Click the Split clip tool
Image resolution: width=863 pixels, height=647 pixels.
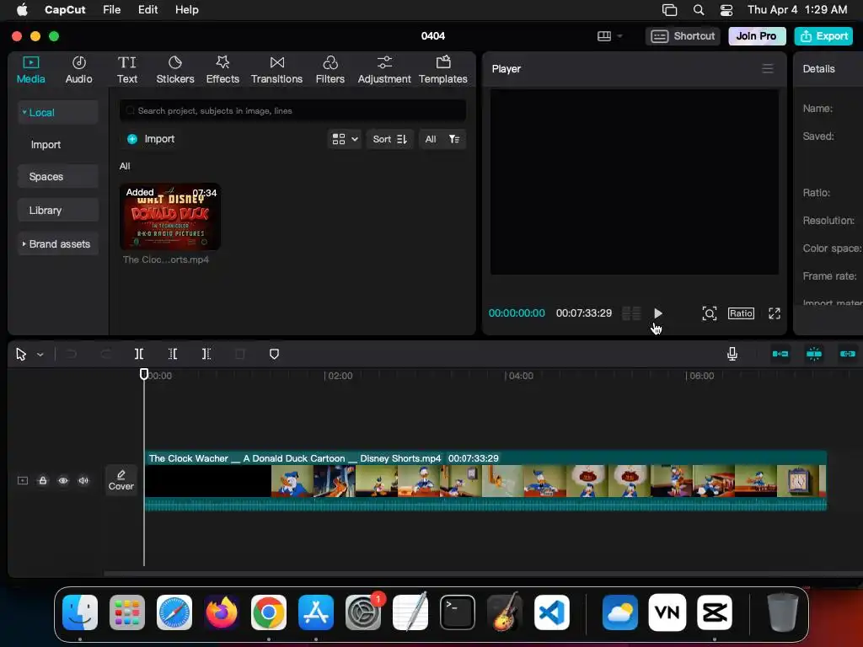[x=139, y=354]
